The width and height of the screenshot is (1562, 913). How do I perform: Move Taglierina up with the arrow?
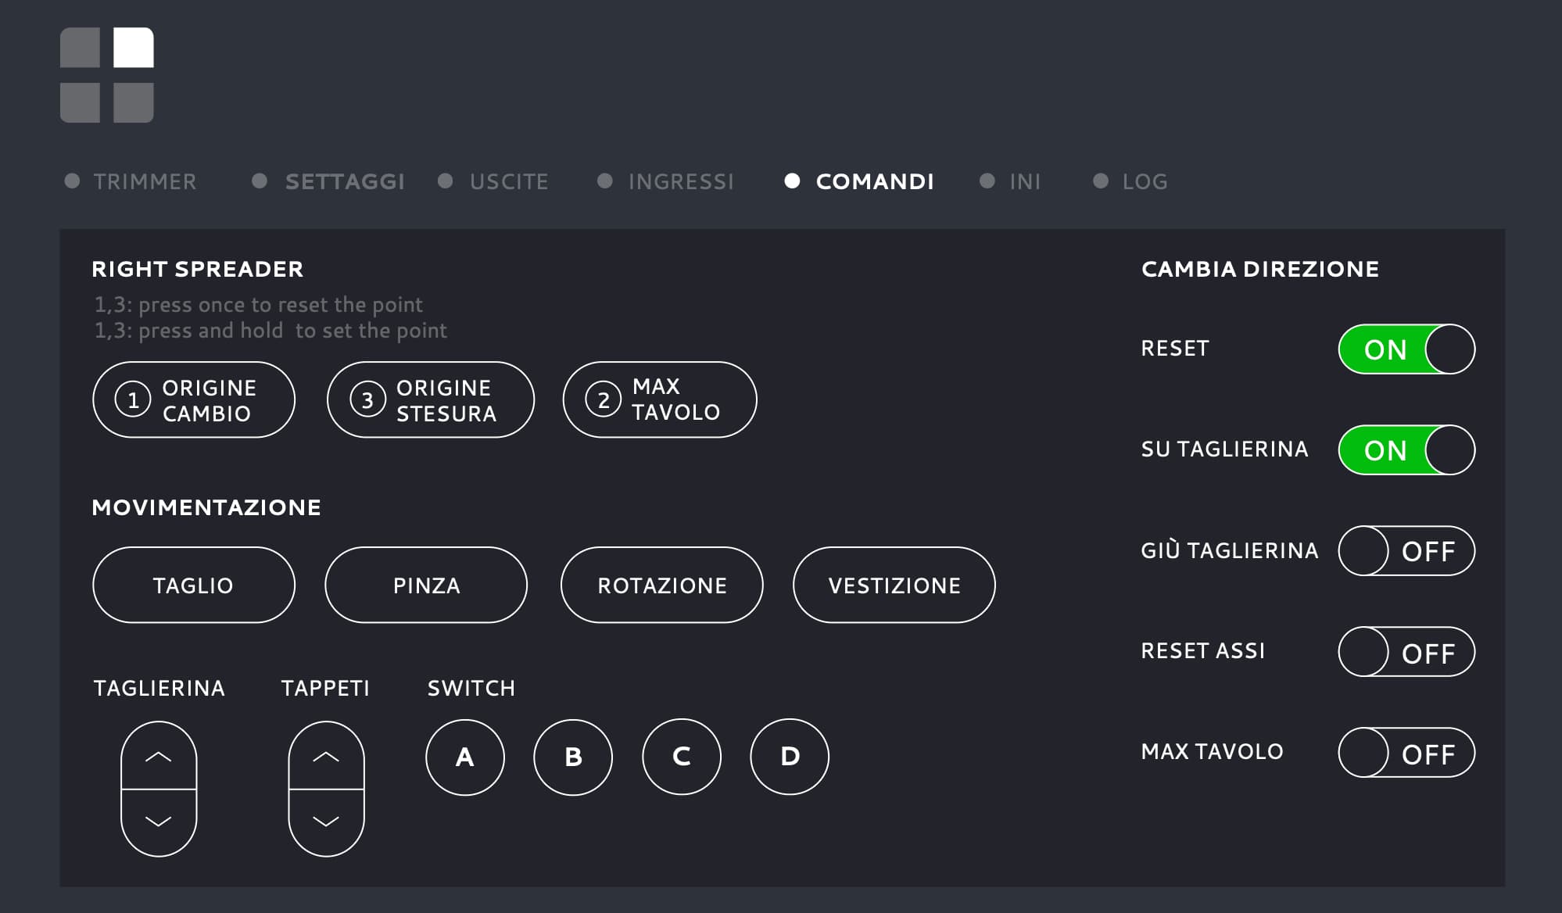click(x=159, y=755)
